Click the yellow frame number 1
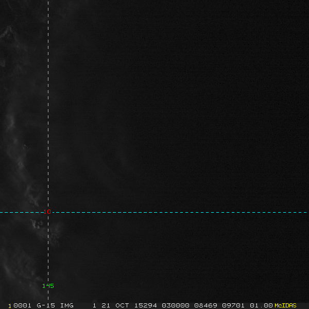 (x=10, y=306)
